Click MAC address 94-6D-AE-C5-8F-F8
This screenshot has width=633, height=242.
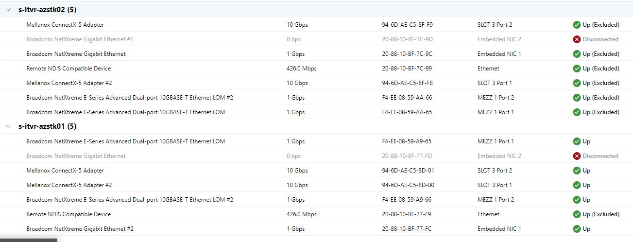407,83
